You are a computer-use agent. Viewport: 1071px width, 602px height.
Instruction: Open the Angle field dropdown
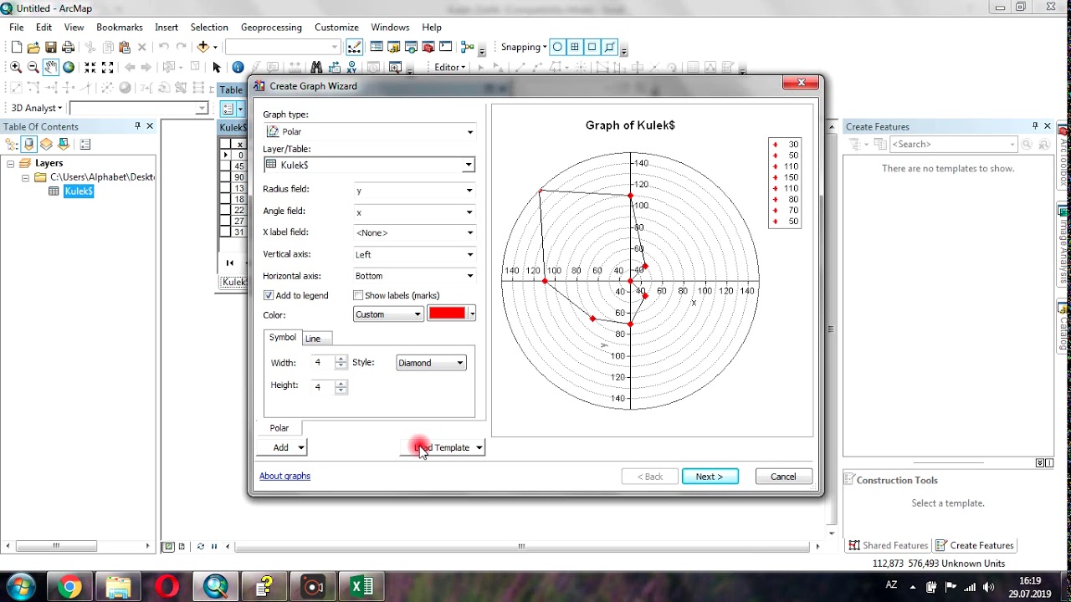414,212
